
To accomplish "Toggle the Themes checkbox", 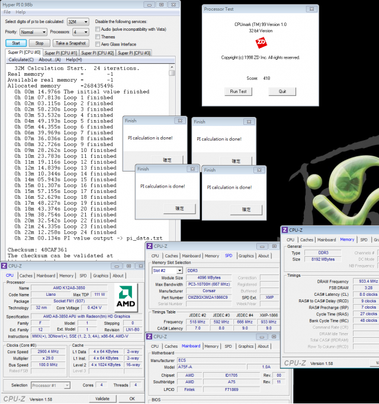I will click(98, 37).
